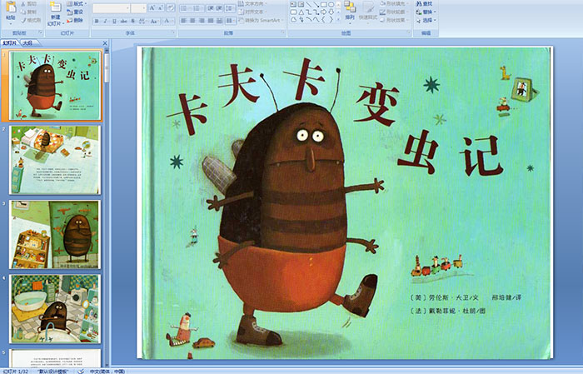Open the Line Spacing dropdown
Screen dimensions: 583x374
230,8
